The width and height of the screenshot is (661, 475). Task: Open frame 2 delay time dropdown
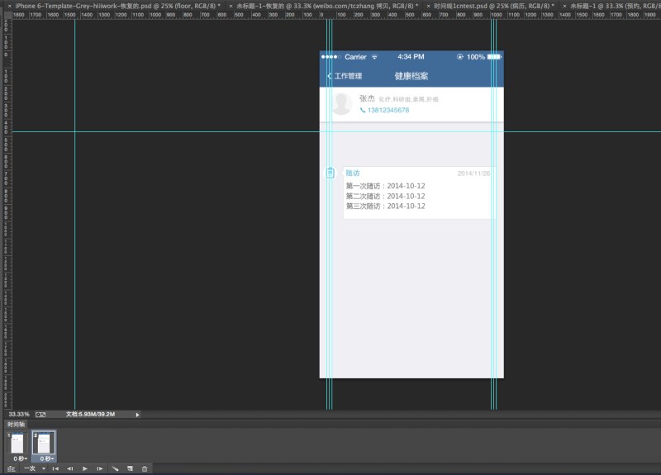tap(47, 458)
